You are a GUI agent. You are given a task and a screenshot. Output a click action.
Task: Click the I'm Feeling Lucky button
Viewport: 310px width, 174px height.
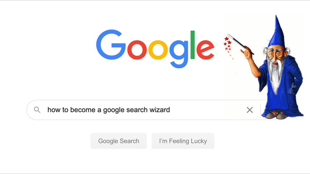pos(183,141)
